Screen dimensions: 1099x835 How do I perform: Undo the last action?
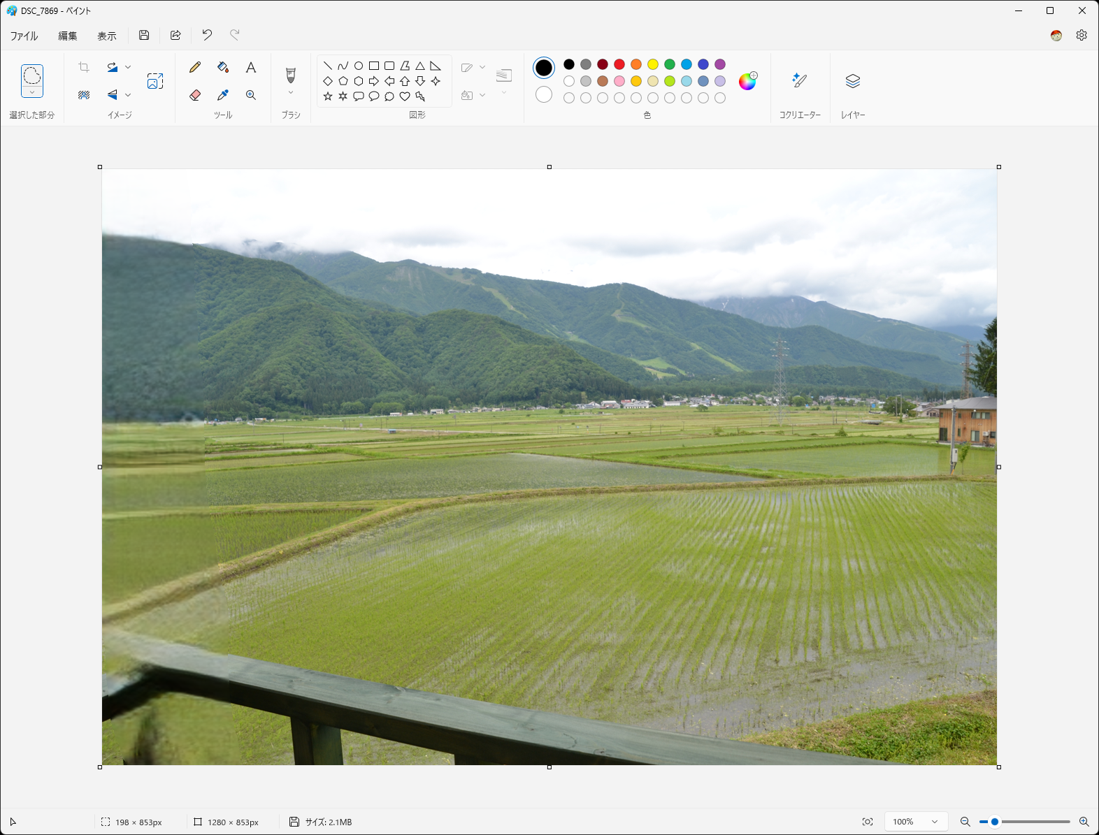pos(207,35)
